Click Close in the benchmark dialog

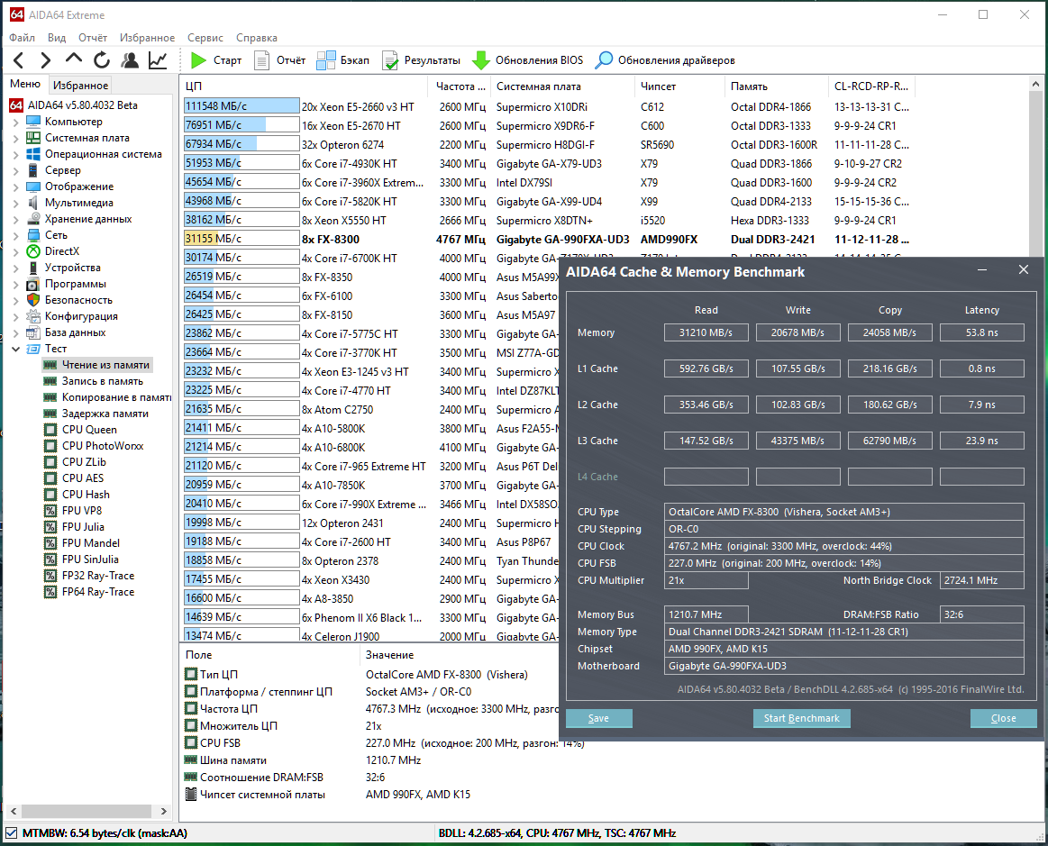point(1003,718)
